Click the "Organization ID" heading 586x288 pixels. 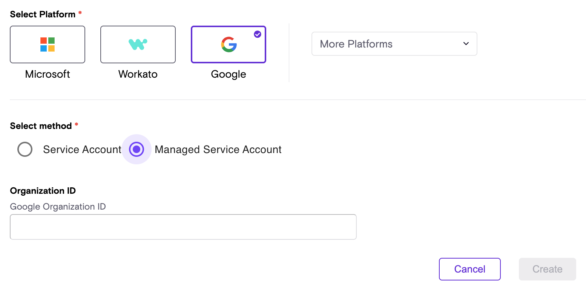tap(43, 191)
